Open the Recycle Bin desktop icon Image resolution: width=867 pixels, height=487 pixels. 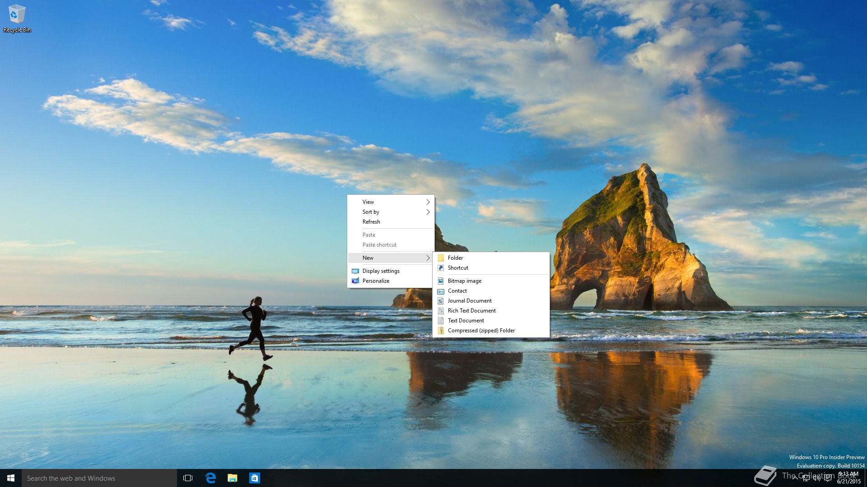point(17,18)
